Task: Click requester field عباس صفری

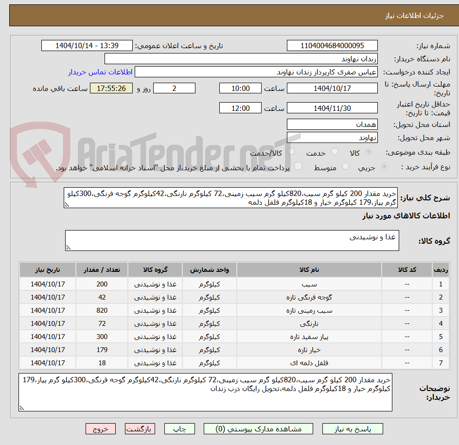Action: 256,72
